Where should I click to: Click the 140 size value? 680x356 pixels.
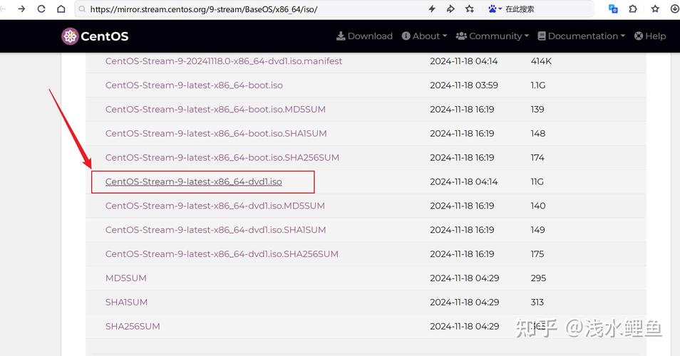[538, 206]
